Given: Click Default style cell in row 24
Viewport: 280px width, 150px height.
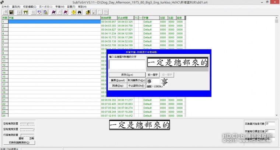Looking at the screenshot, I should click(151, 112).
